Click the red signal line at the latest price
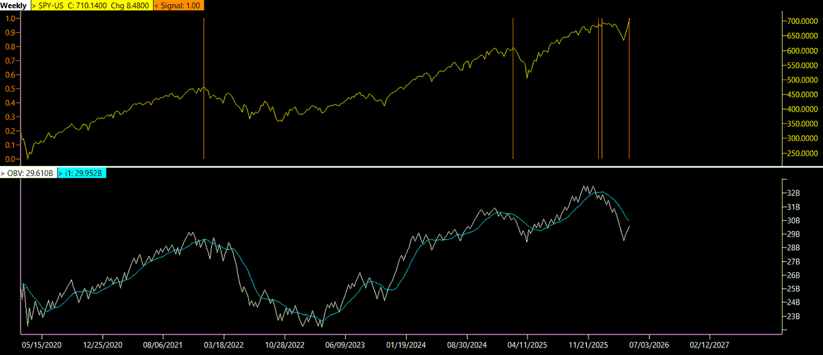This screenshot has height=355, width=823. coord(629,89)
